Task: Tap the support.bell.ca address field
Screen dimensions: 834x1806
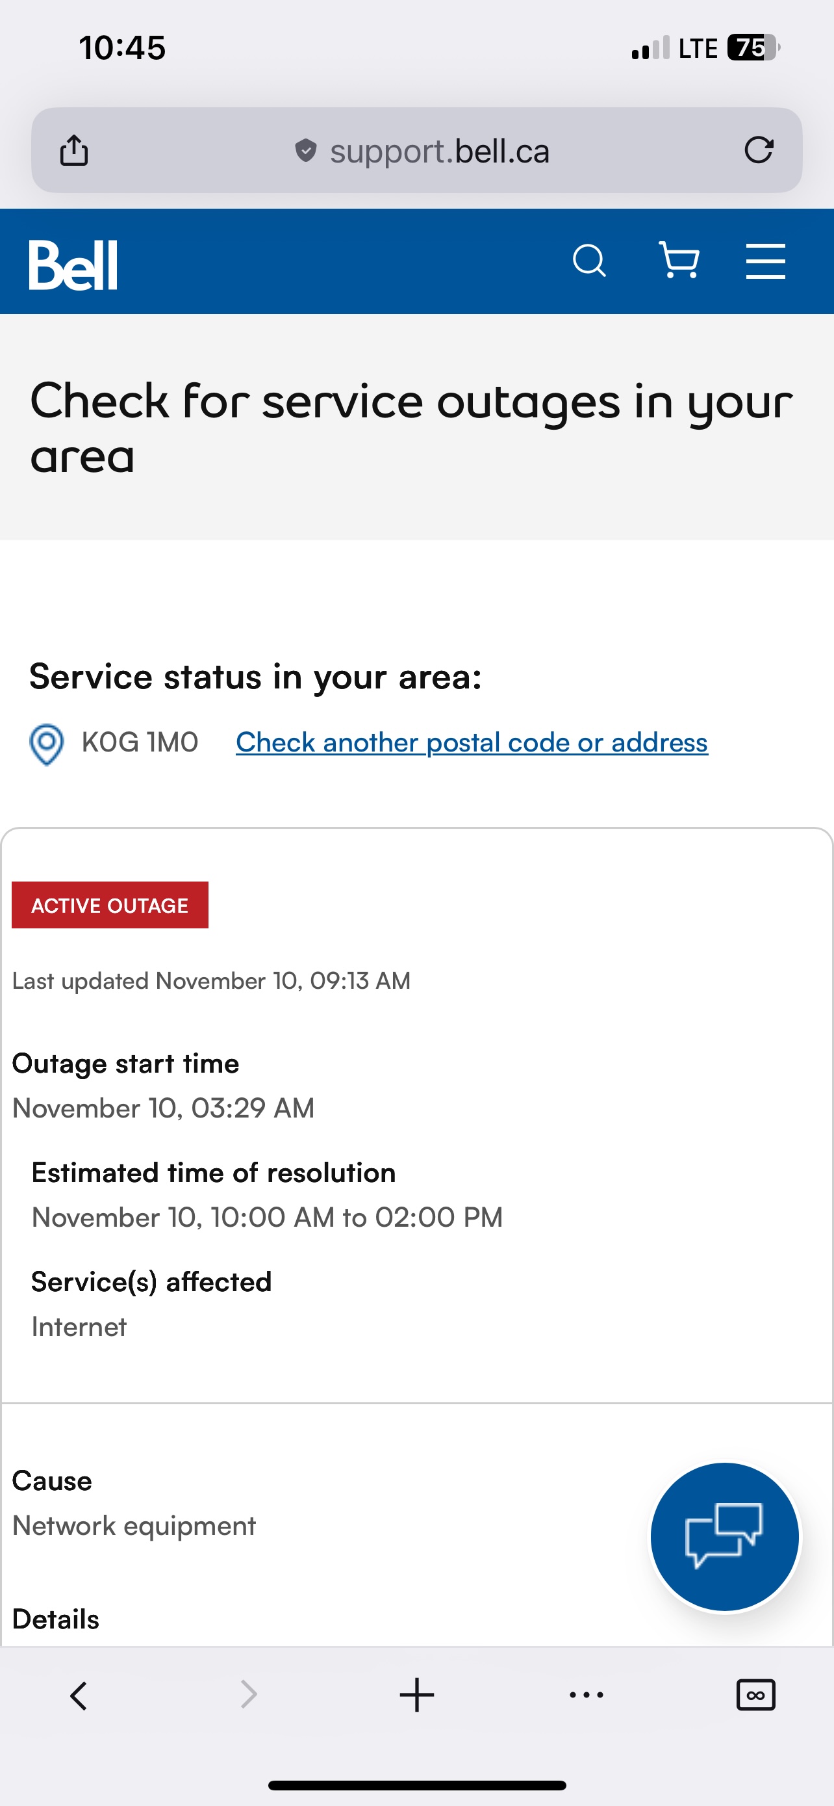Action: 439,151
